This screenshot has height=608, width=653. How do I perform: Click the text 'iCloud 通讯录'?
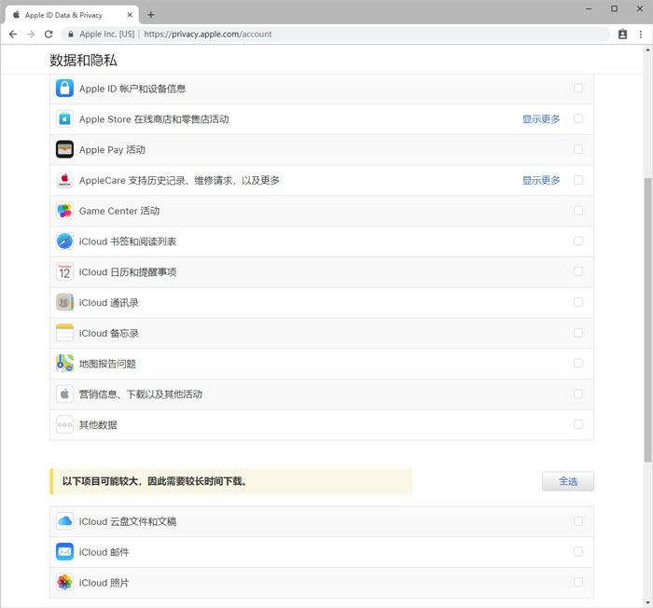click(x=109, y=303)
